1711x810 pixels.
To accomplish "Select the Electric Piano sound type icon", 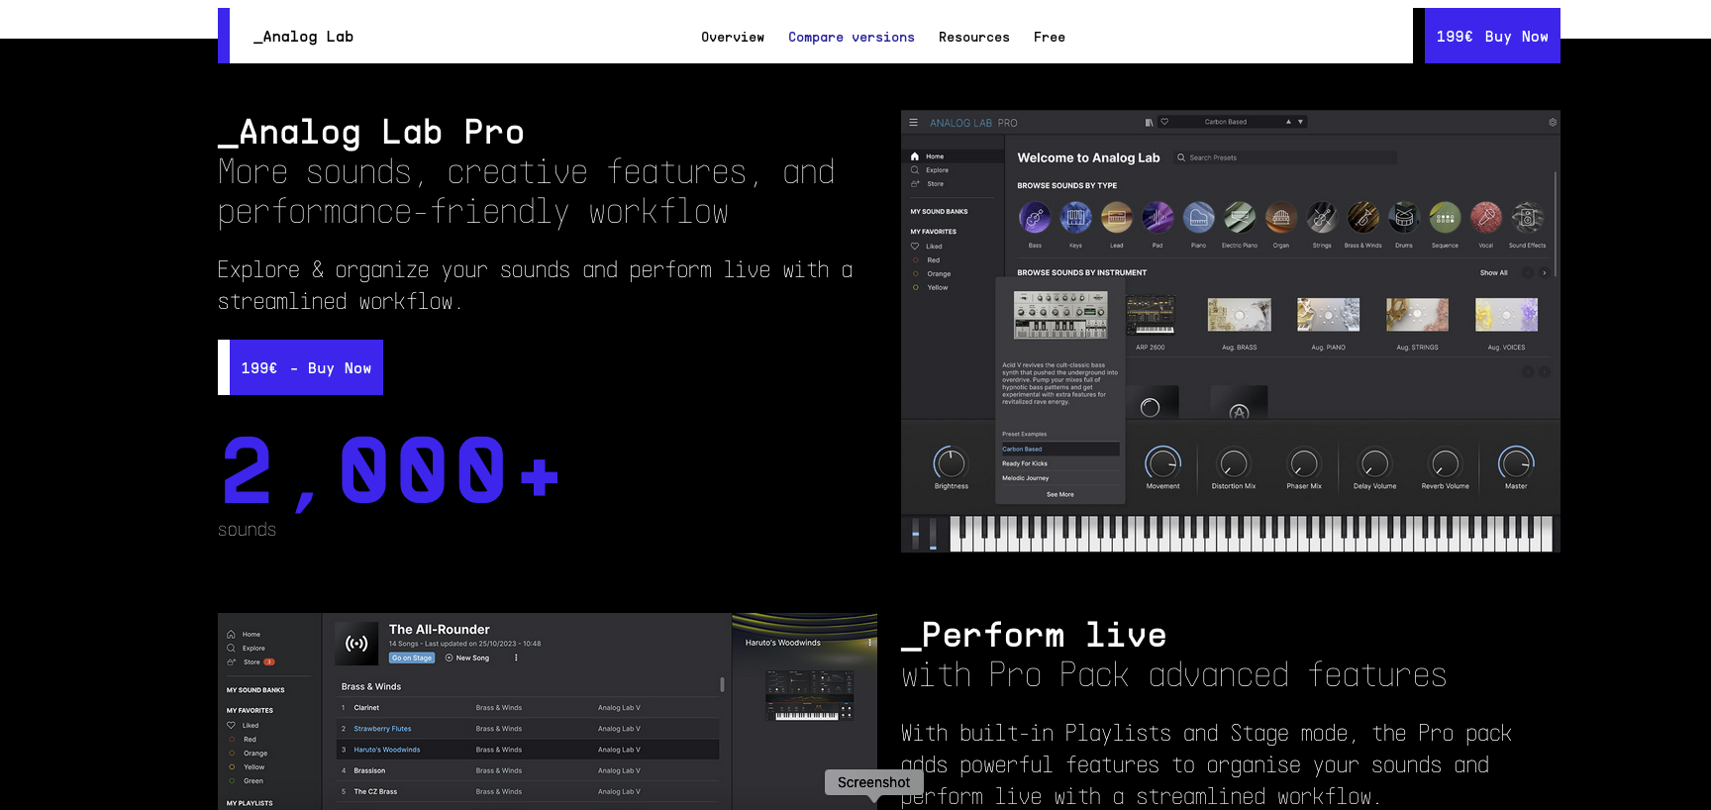I will [x=1240, y=217].
